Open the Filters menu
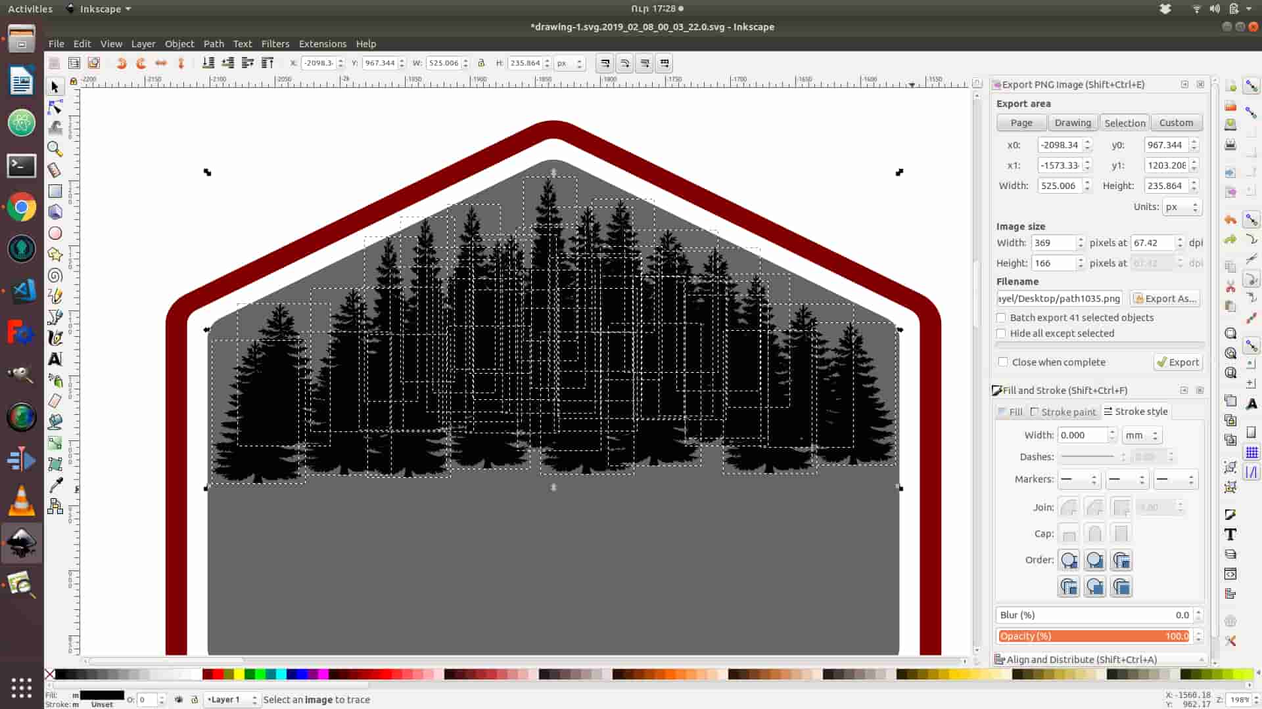The height and width of the screenshot is (709, 1262). click(275, 44)
